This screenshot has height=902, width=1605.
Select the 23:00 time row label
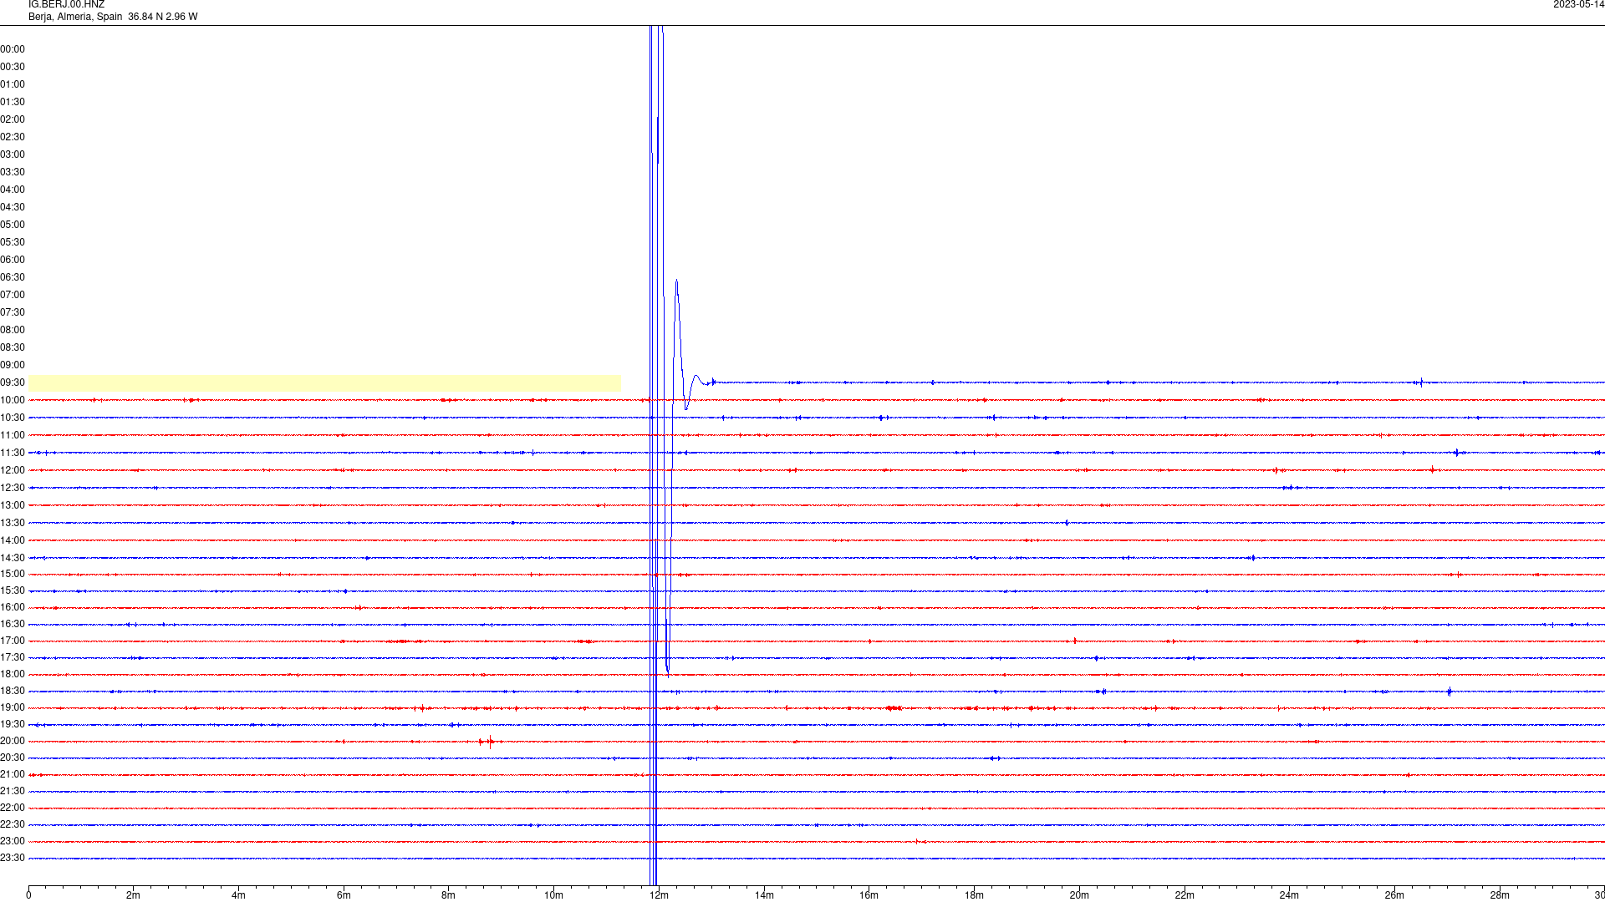pos(13,841)
